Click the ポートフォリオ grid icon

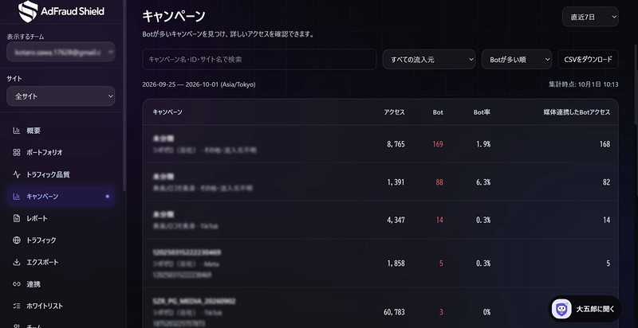coord(17,153)
